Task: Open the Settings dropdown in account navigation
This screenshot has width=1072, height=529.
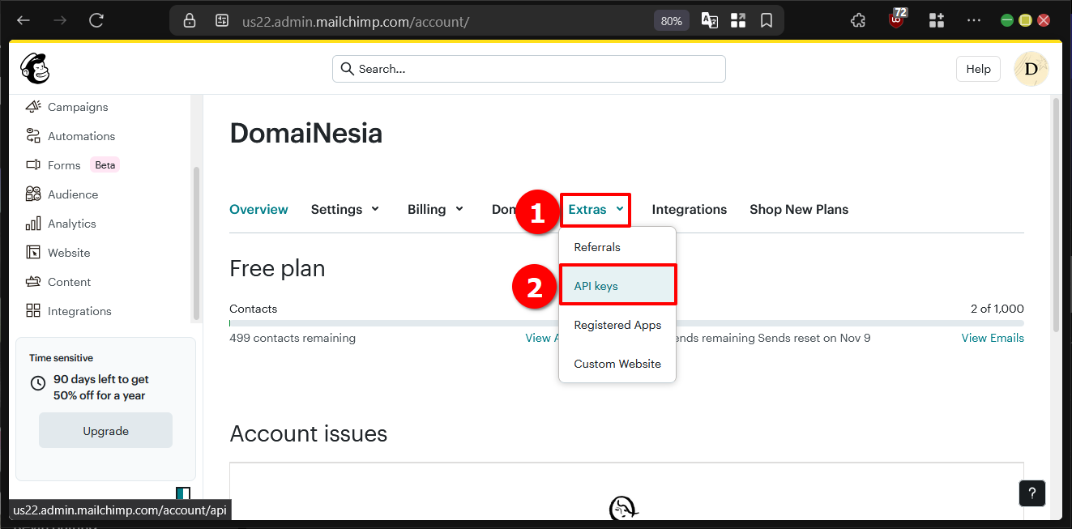Action: [344, 209]
